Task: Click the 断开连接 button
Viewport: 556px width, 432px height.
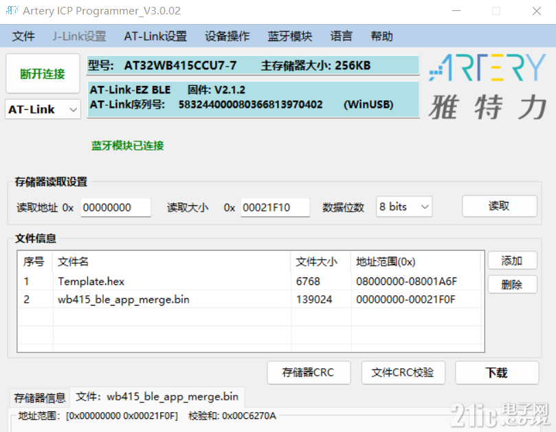Action: (x=43, y=73)
